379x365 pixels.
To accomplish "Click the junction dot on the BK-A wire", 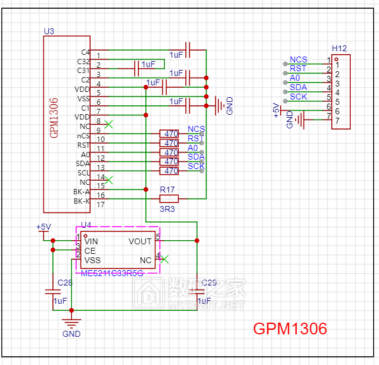I will [x=146, y=189].
